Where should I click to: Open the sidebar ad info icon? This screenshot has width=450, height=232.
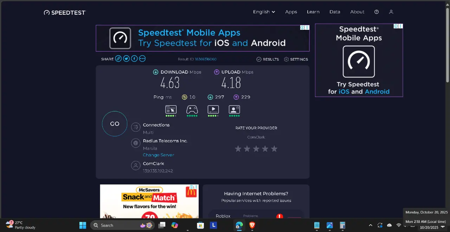pos(396,26)
